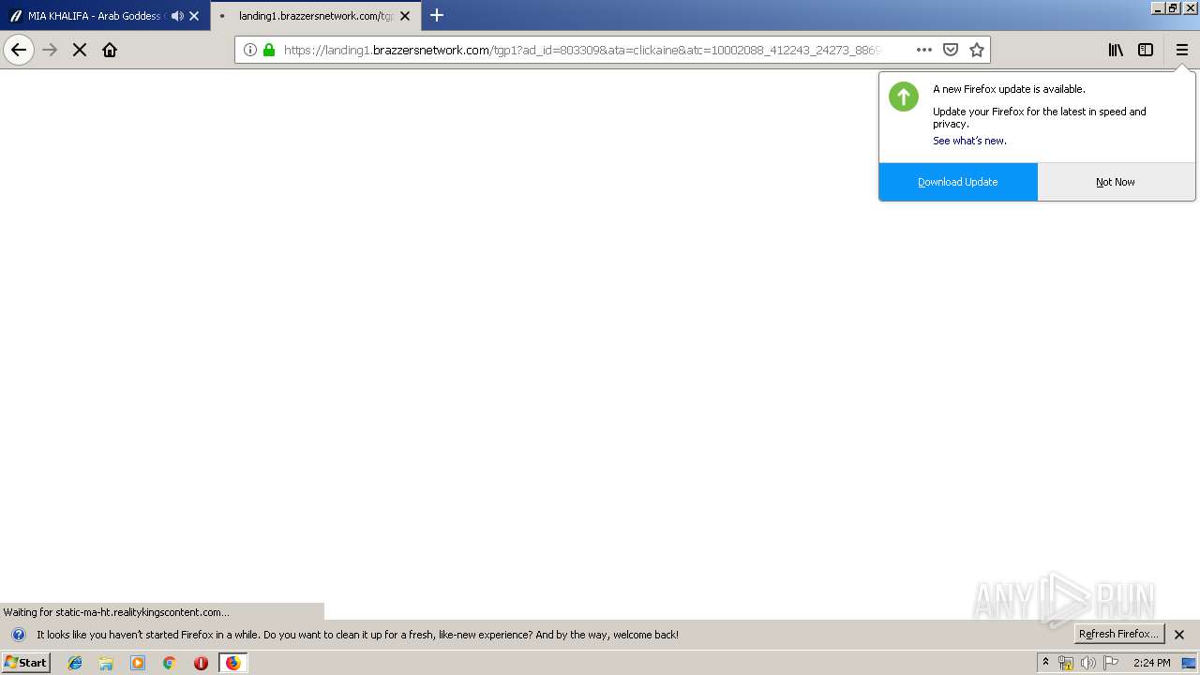Stop loading the current page
The width and height of the screenshot is (1200, 675).
point(80,50)
